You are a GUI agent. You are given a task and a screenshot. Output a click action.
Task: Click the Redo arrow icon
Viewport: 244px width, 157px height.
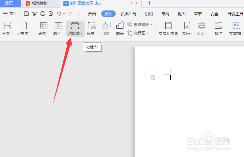click(70, 14)
